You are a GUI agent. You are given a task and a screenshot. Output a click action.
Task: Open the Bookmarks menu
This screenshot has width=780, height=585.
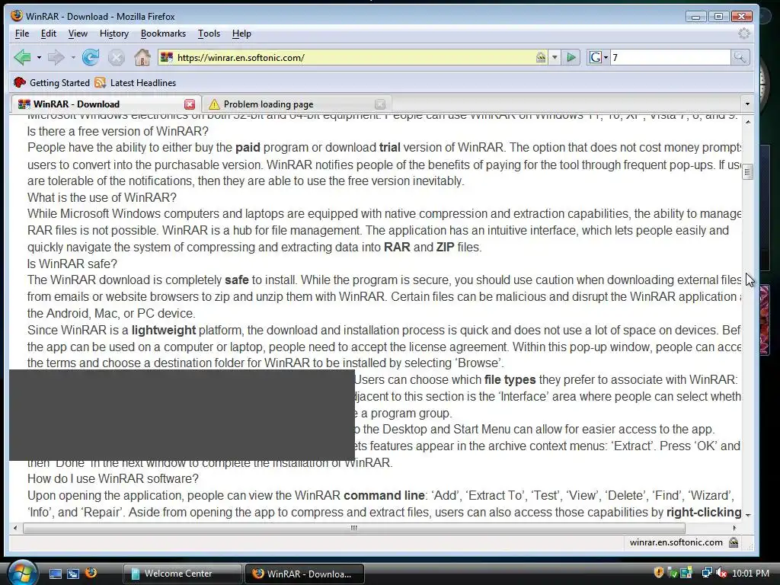[163, 34]
